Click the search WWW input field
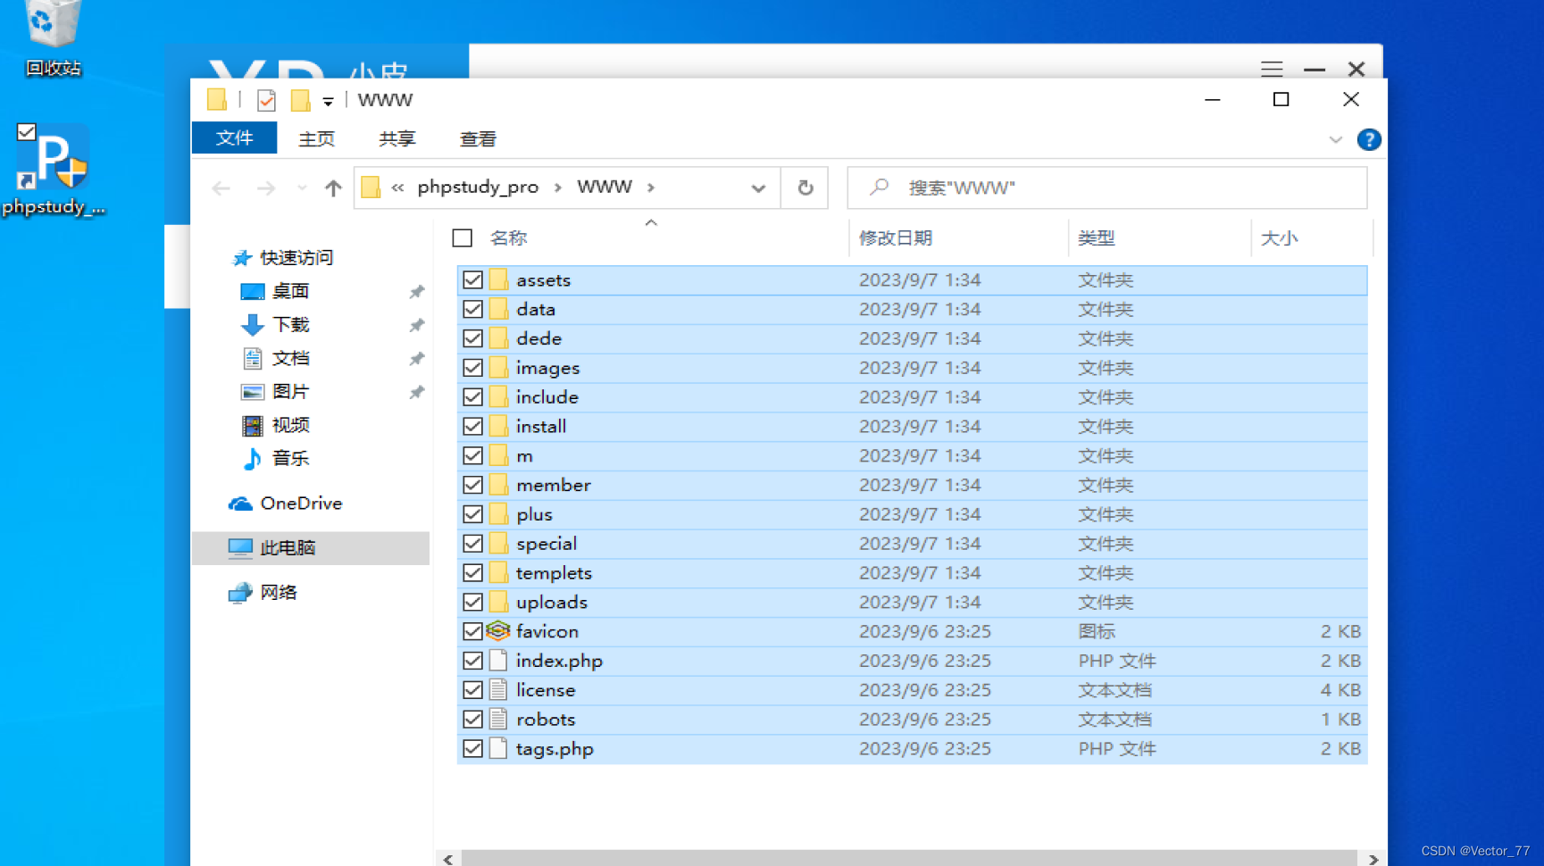Image resolution: width=1544 pixels, height=866 pixels. 1107,187
